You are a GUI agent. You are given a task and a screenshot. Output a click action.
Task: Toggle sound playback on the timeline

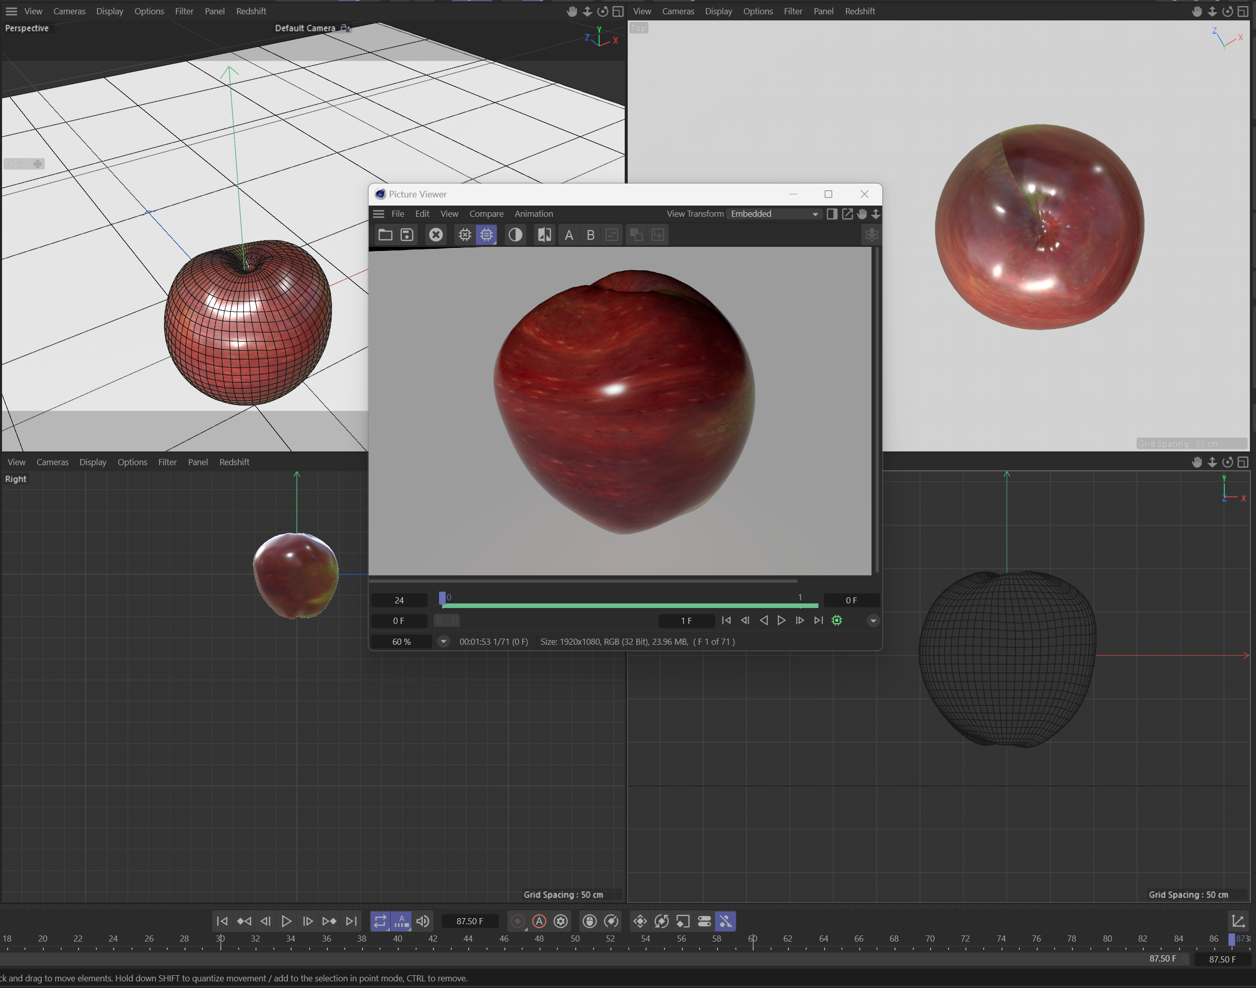tap(423, 921)
